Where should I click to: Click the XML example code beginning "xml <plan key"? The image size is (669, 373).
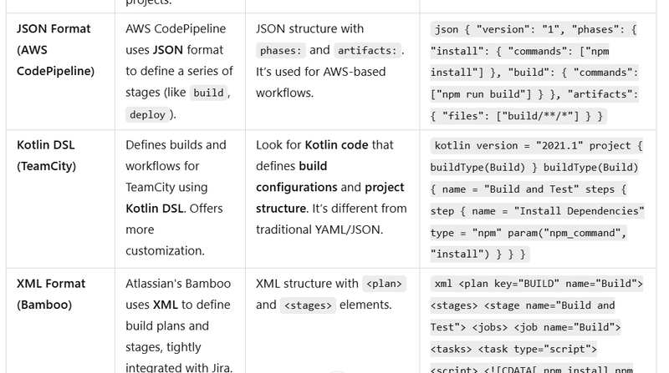(537, 326)
